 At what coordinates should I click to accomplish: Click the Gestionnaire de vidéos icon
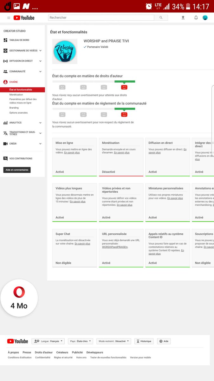(5, 50)
